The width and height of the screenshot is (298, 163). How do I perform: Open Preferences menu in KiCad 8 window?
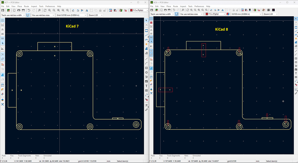pyautogui.click(x=199, y=6)
